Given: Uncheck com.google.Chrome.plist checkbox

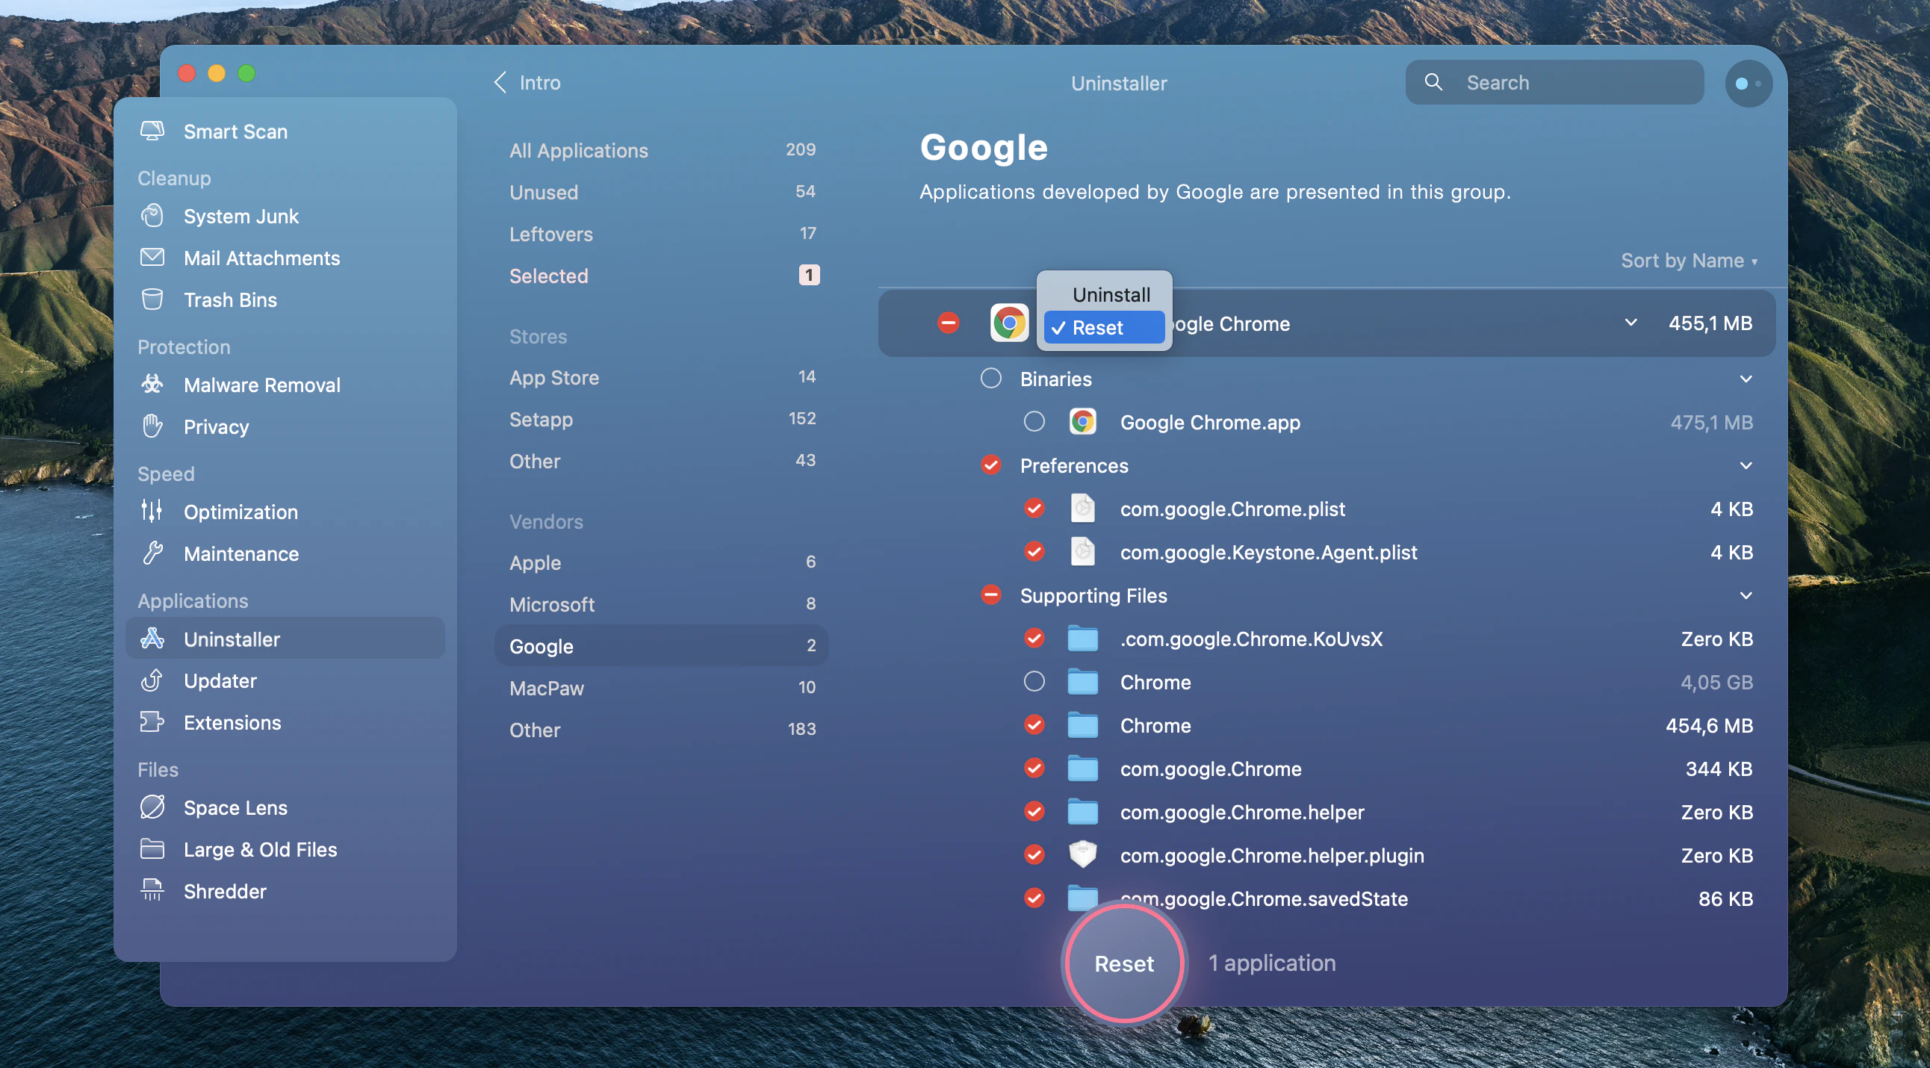Looking at the screenshot, I should [x=1034, y=509].
